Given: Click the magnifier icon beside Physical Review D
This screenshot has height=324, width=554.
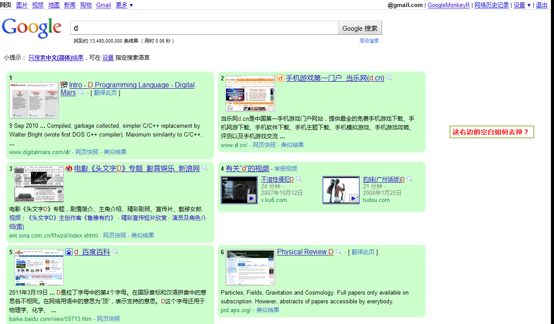Looking at the screenshot, I should (x=338, y=252).
